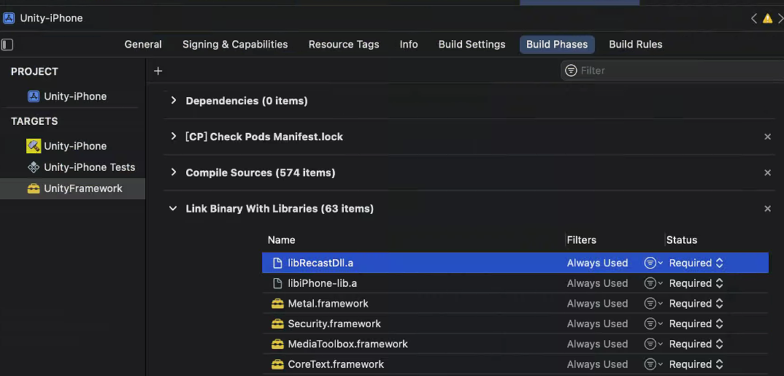Click the Metal.framework toolbox icon
Image resolution: width=784 pixels, height=376 pixels.
click(277, 304)
